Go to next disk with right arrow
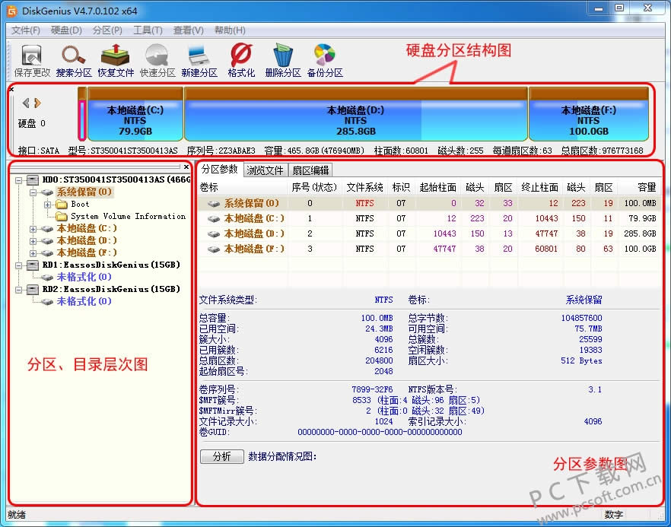This screenshot has height=527, width=671. (x=37, y=103)
